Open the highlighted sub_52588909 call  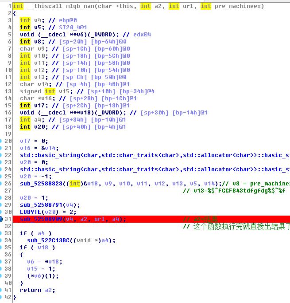41,219
